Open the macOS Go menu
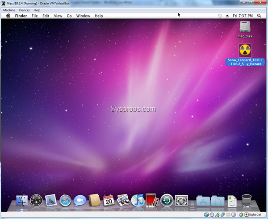This screenshot has width=268, height=219. point(69,16)
